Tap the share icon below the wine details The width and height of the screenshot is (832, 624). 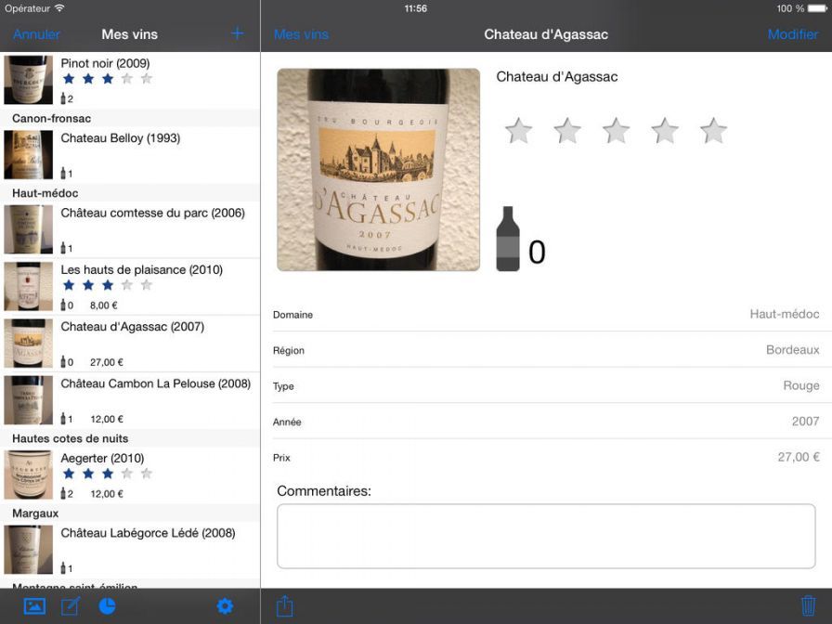pyautogui.click(x=284, y=605)
